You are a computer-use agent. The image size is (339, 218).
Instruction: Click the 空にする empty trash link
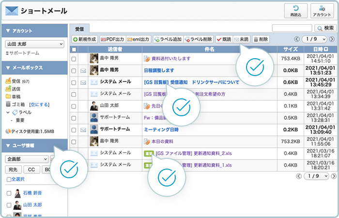39,105
